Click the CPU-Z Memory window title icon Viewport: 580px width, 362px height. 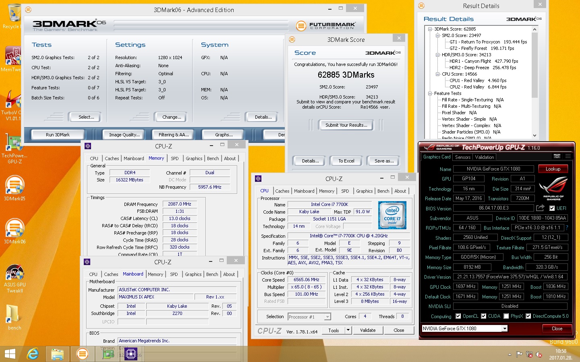[87, 146]
